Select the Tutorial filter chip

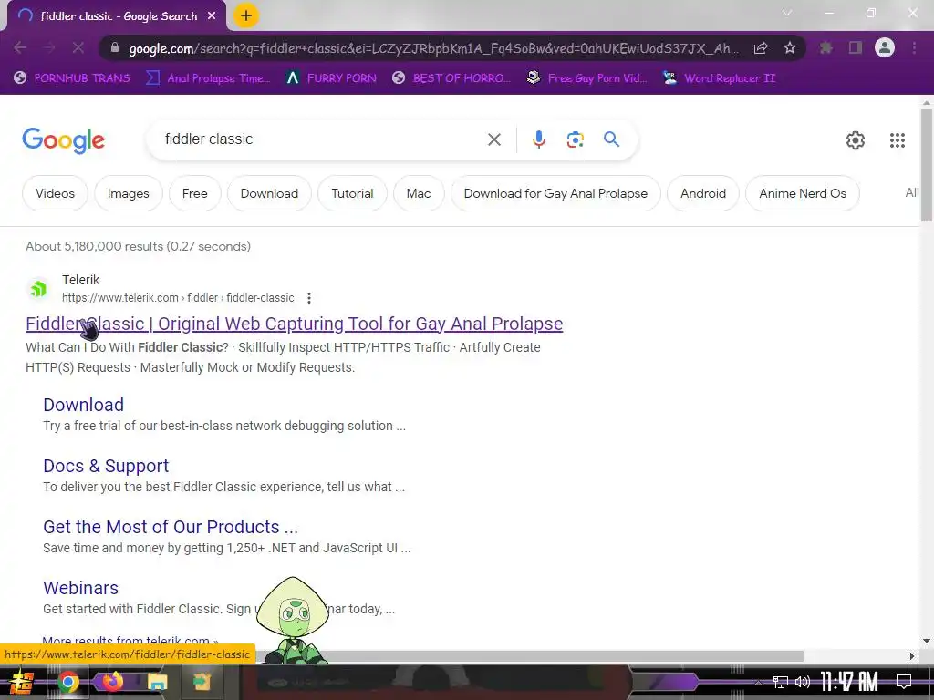pos(352,193)
